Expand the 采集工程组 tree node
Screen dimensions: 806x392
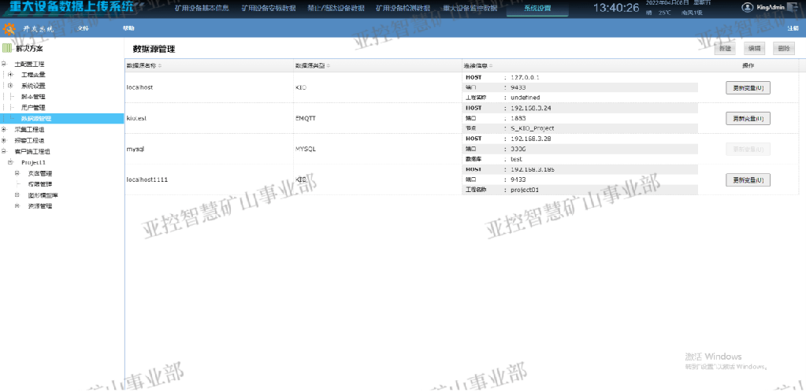point(4,129)
